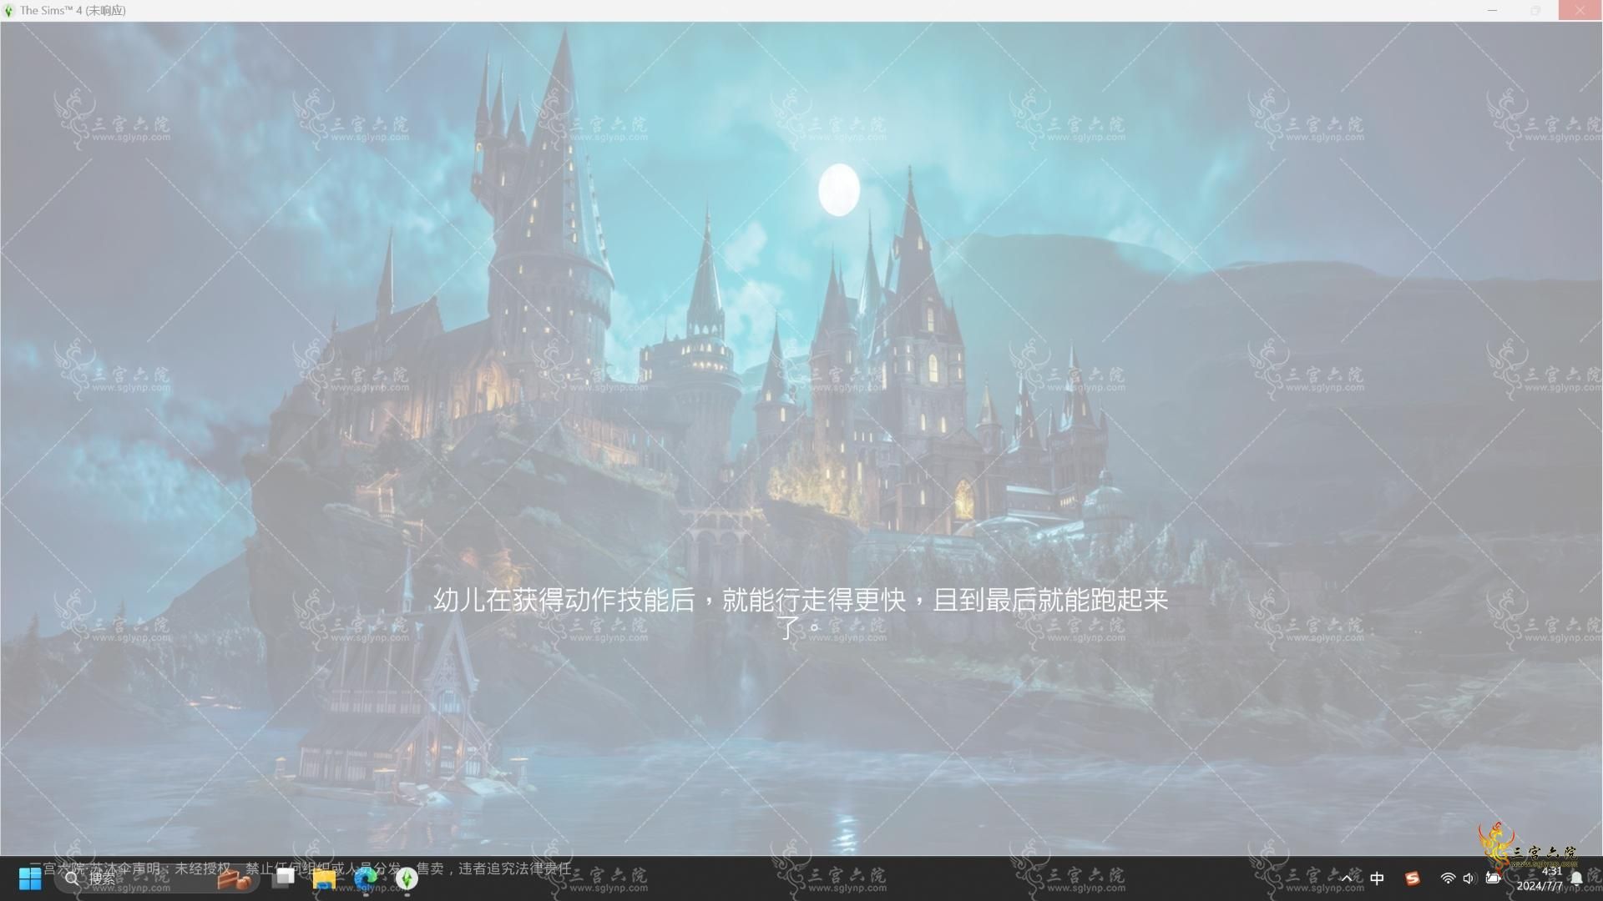Open the Sogou input method tray icon
The width and height of the screenshot is (1603, 901).
click(x=1412, y=878)
